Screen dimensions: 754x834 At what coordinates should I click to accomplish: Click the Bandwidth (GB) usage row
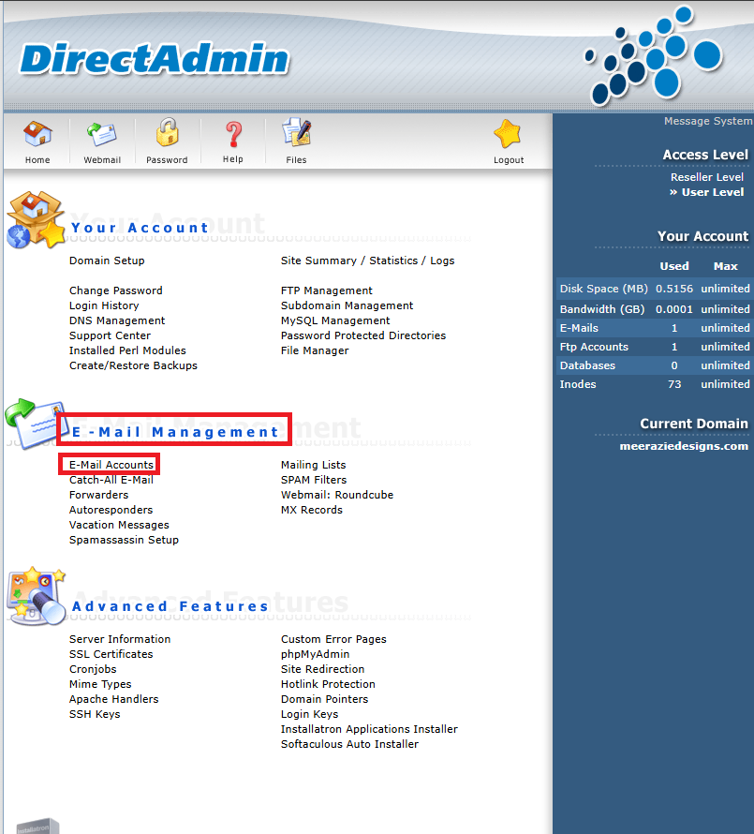pos(655,309)
